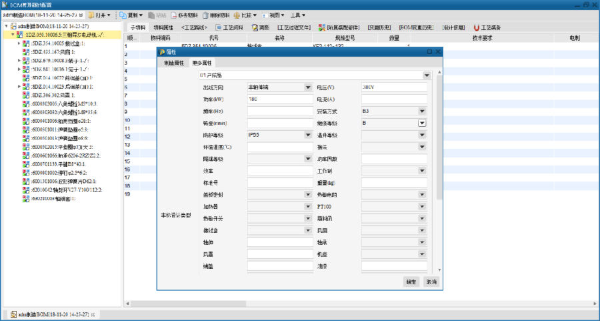Click the 删除物料 (Delete material) toolbar icon
600x321 pixels.
pyautogui.click(x=207, y=15)
